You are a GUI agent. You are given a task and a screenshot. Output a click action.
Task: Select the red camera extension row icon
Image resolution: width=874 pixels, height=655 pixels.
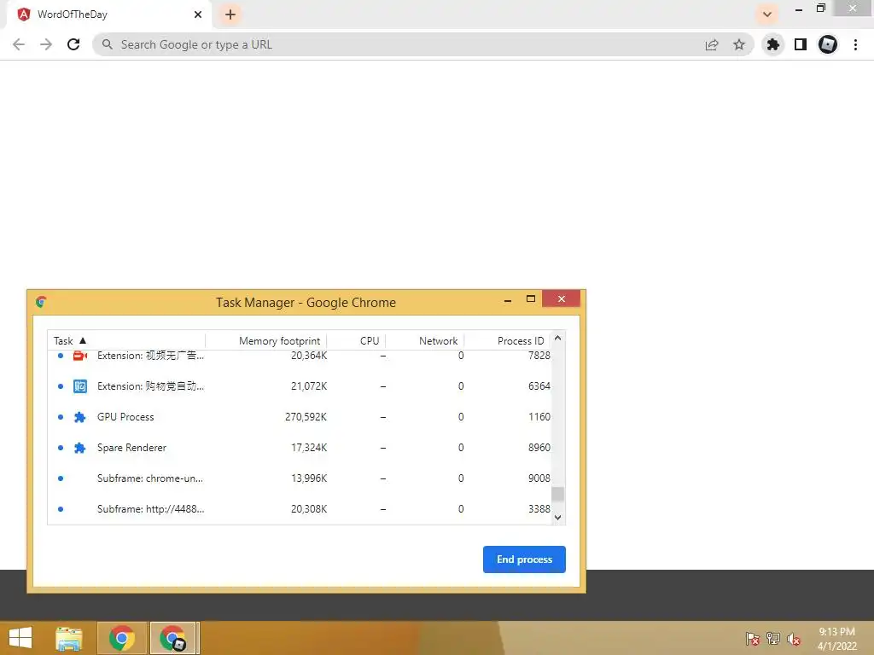coord(79,356)
